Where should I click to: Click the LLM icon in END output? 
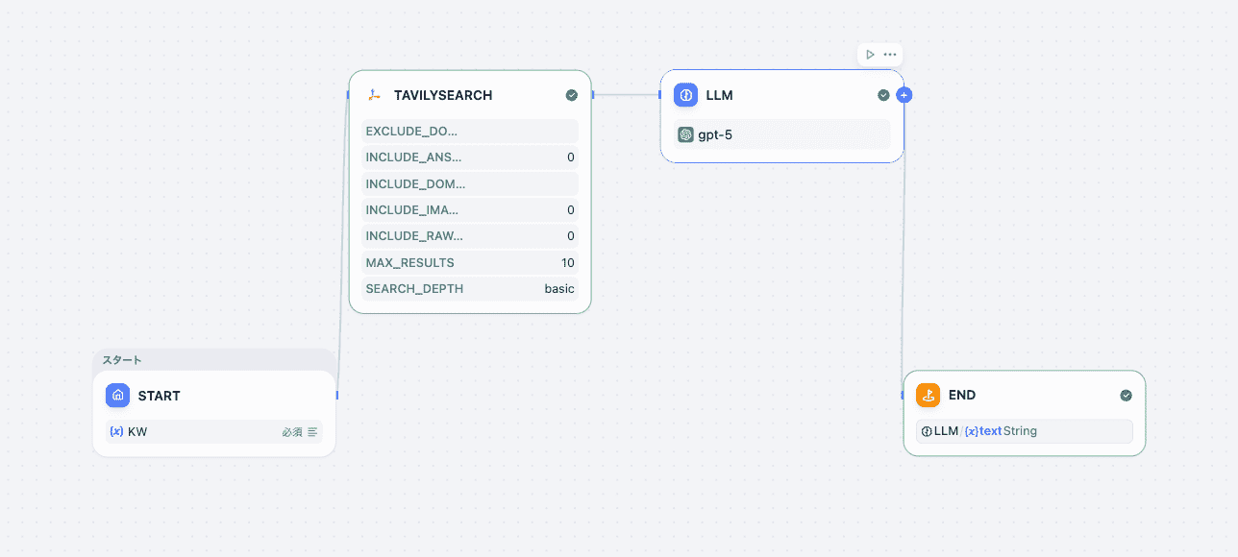click(x=927, y=431)
